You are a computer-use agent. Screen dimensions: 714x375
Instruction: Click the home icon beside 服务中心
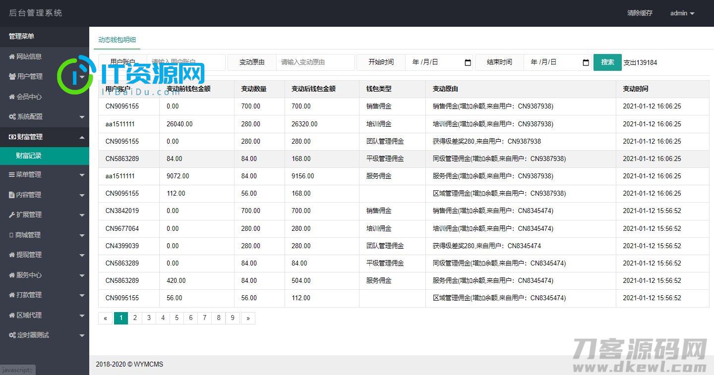tap(12, 275)
